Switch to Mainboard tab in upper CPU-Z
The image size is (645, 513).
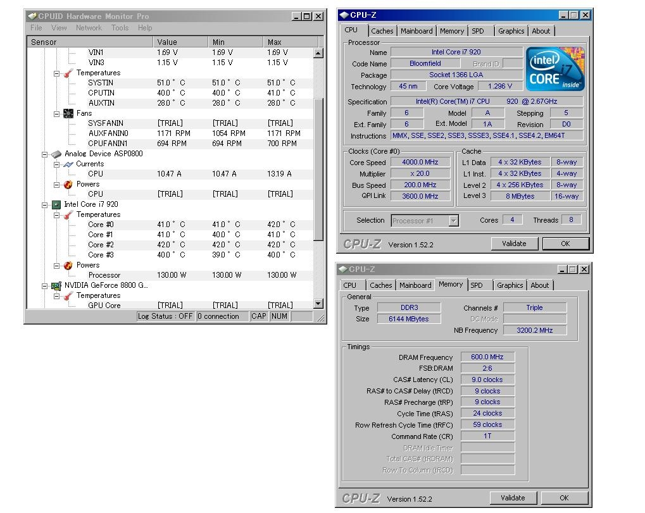(416, 31)
